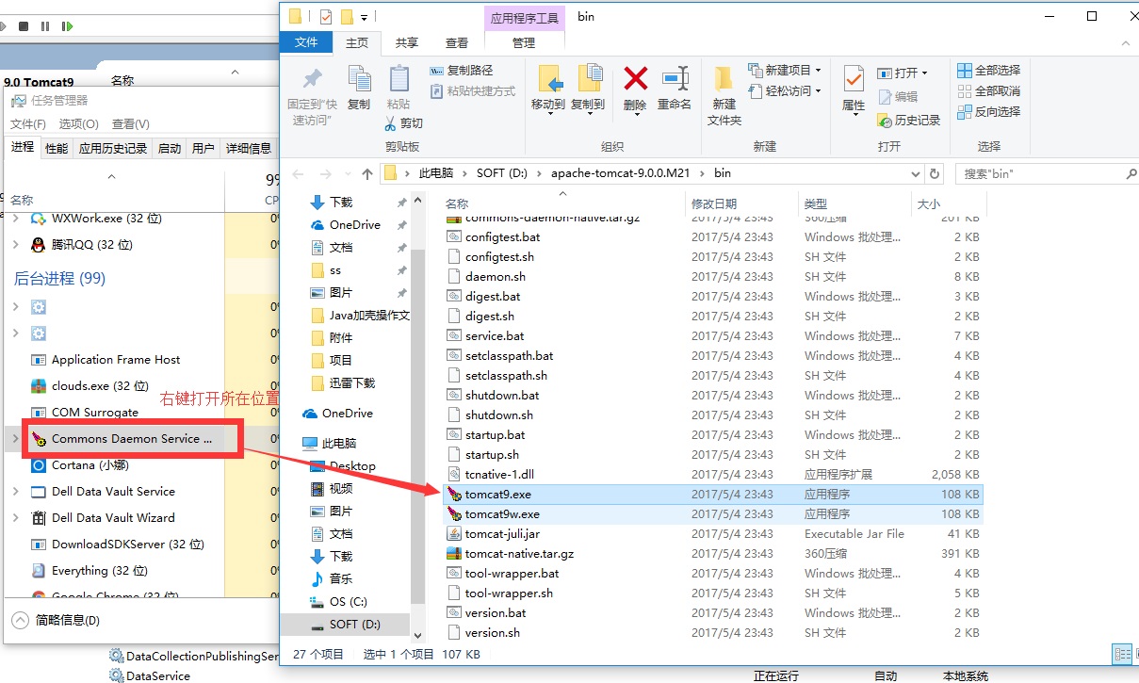Select tomcat-juli.jar file
Screen dimensions: 1139x683
[x=502, y=534]
